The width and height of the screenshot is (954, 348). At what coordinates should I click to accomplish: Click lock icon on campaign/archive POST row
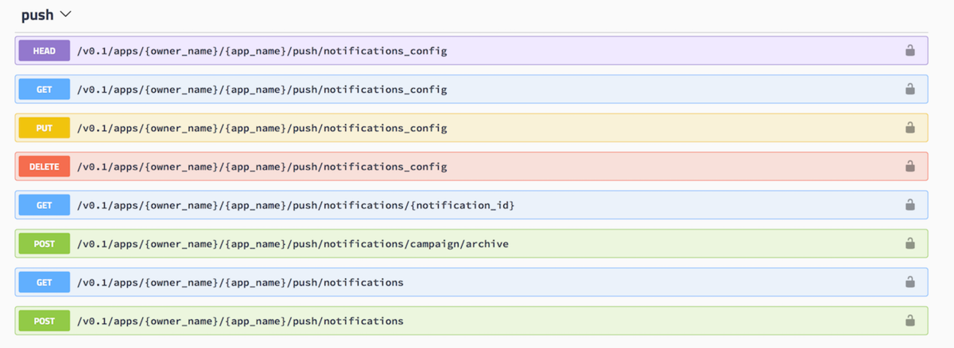(909, 244)
